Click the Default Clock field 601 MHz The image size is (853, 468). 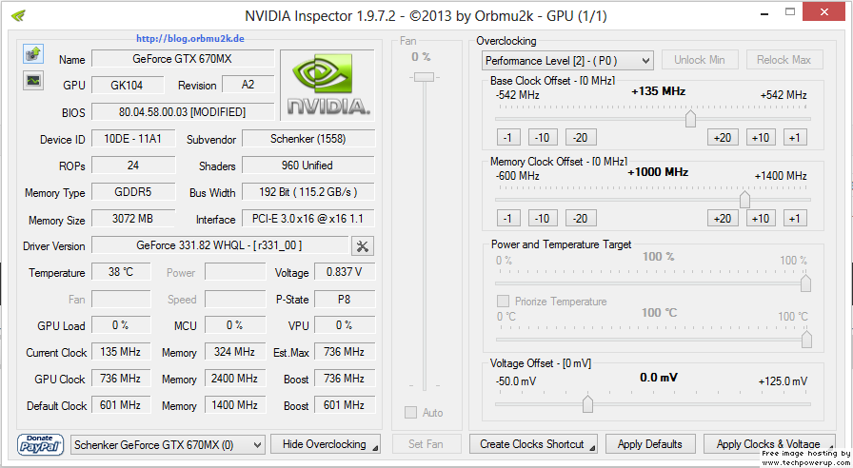point(121,405)
